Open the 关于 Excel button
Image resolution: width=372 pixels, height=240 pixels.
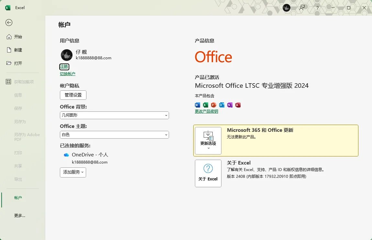tap(208, 173)
